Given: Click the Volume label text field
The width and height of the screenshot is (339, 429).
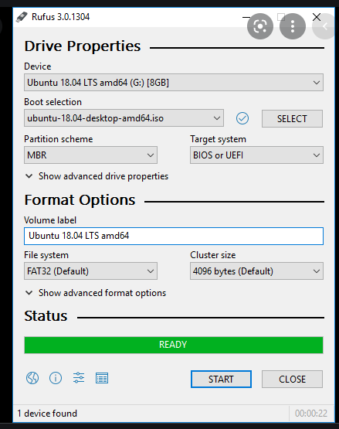Looking at the screenshot, I should click(174, 236).
